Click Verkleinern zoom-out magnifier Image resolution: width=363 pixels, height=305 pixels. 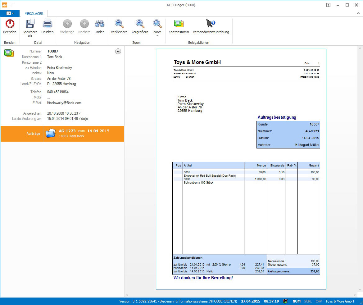119,24
